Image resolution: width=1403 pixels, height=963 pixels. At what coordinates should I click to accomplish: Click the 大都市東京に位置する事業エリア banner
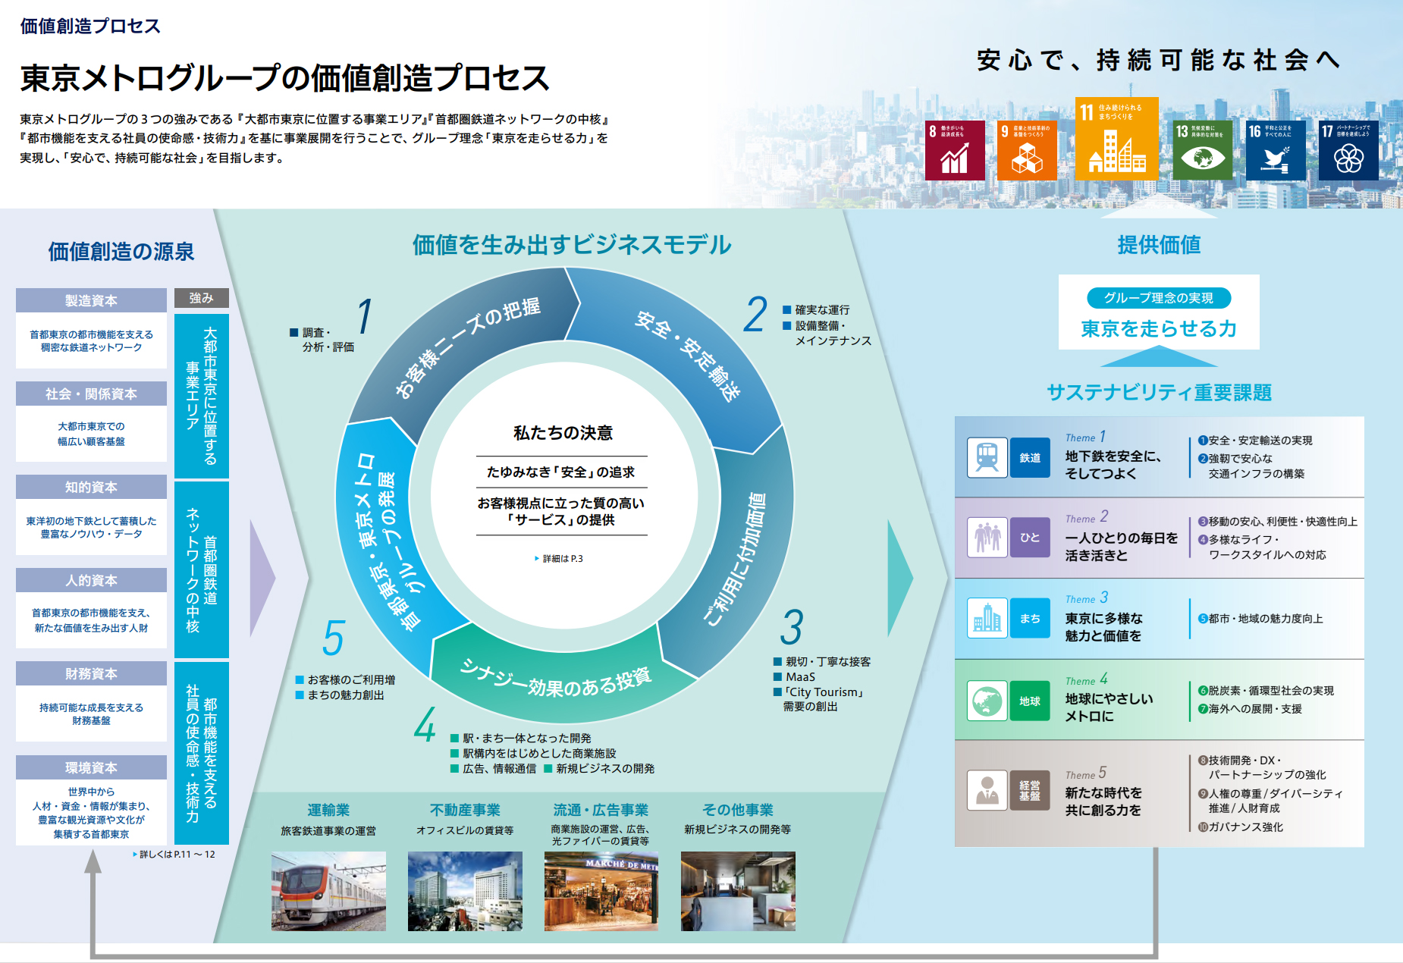tap(201, 396)
